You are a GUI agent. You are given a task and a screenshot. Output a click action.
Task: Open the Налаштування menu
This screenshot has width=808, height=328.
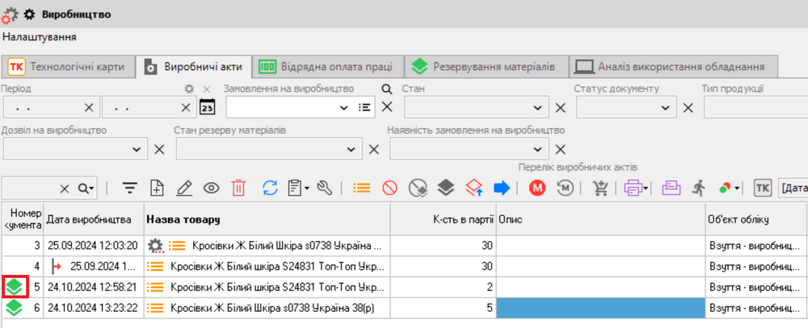pos(40,37)
